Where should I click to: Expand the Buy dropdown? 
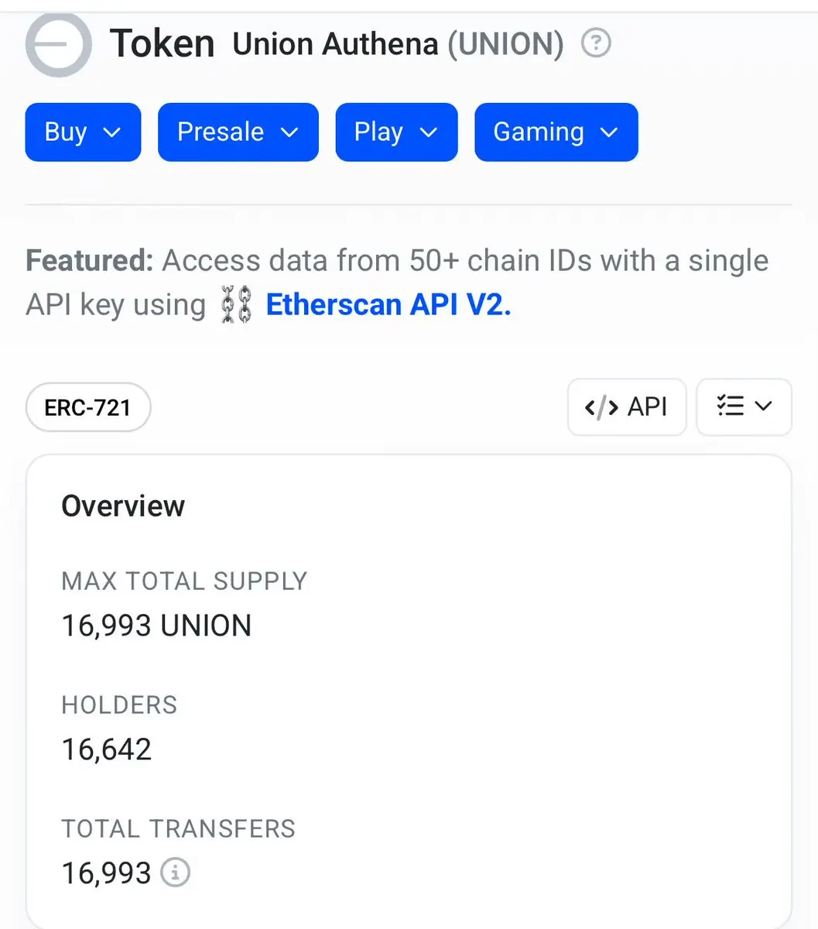83,132
